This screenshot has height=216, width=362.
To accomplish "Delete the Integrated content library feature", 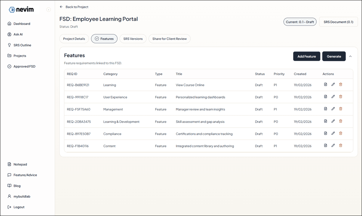I will [x=341, y=145].
